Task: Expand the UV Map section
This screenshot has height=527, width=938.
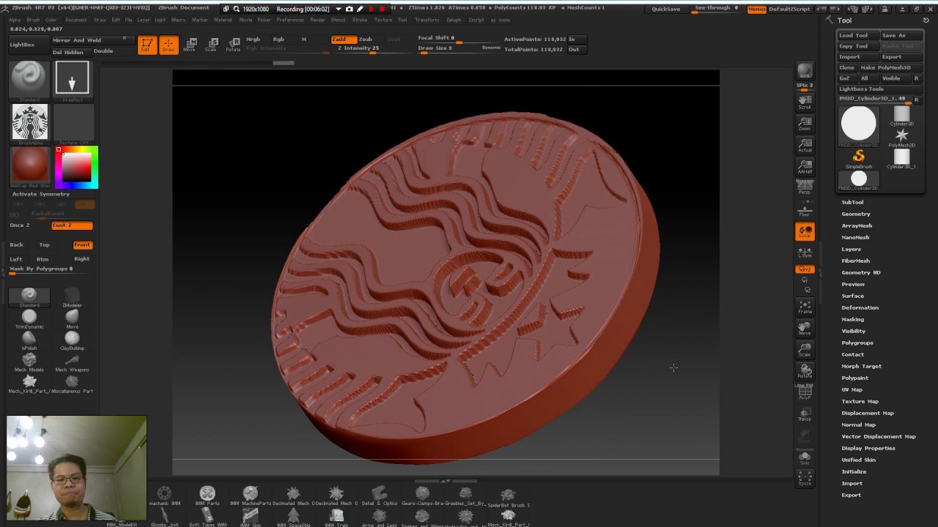Action: click(x=852, y=389)
